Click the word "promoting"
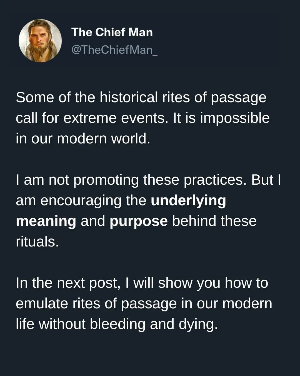This screenshot has width=300, height=376. pos(106,180)
